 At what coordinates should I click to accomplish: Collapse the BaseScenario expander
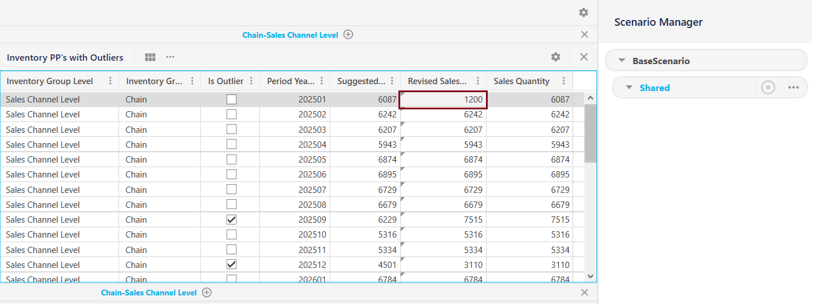(x=622, y=61)
